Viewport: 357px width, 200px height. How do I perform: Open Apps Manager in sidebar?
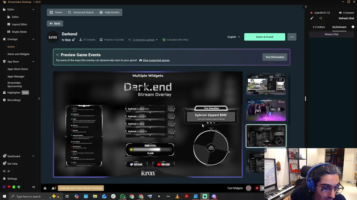(x=16, y=76)
